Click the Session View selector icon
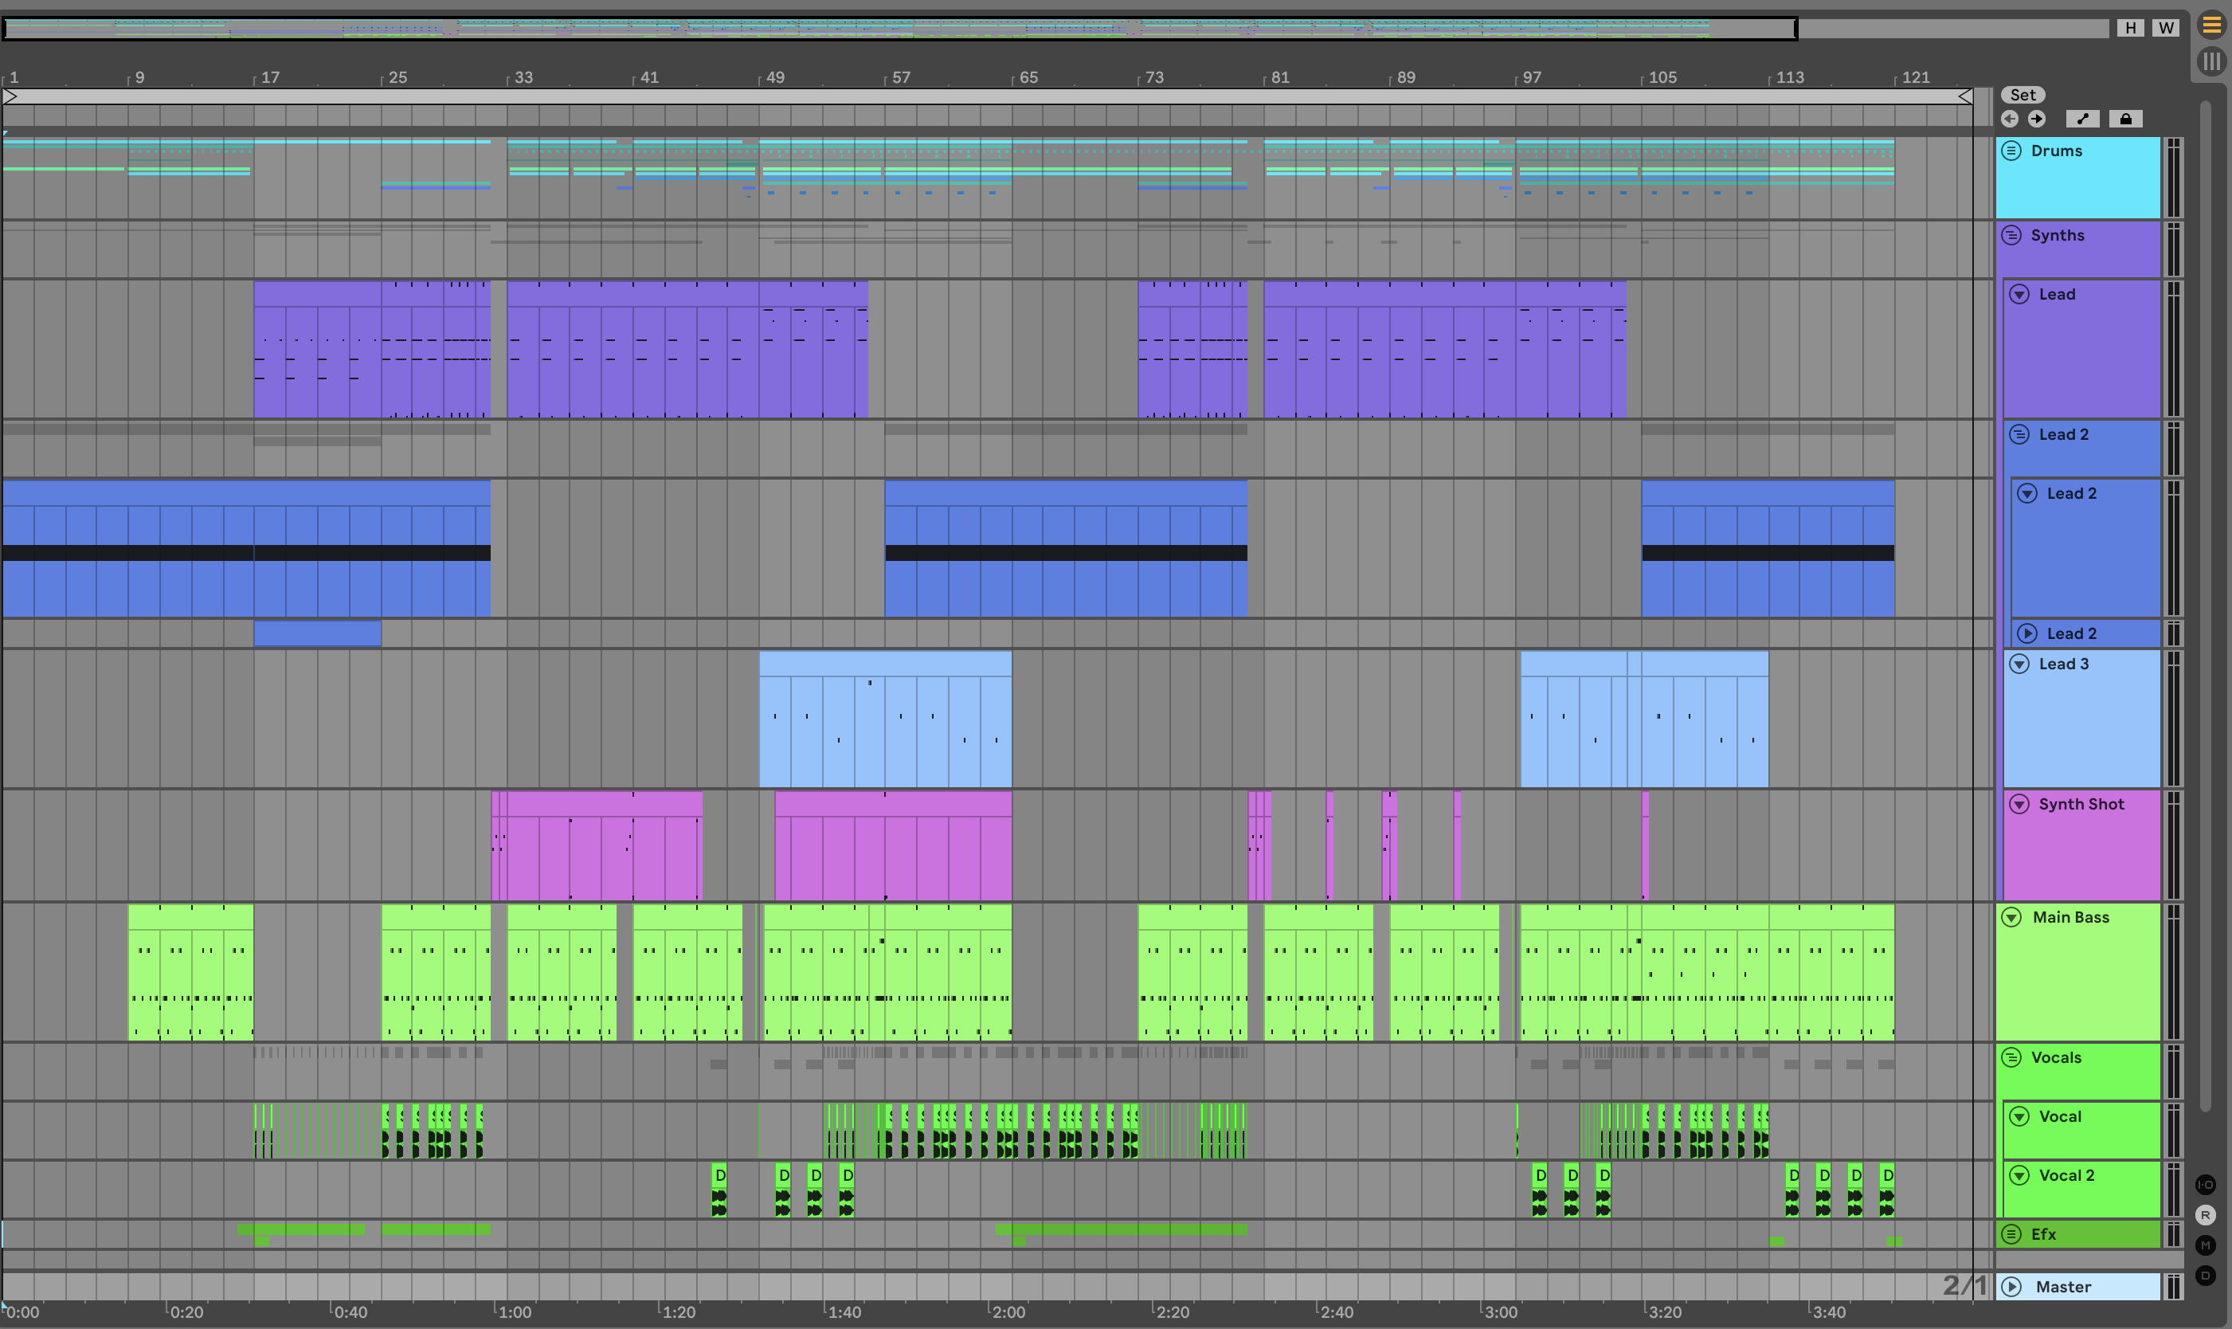Screen dimensions: 2232x1329 [x=2211, y=62]
